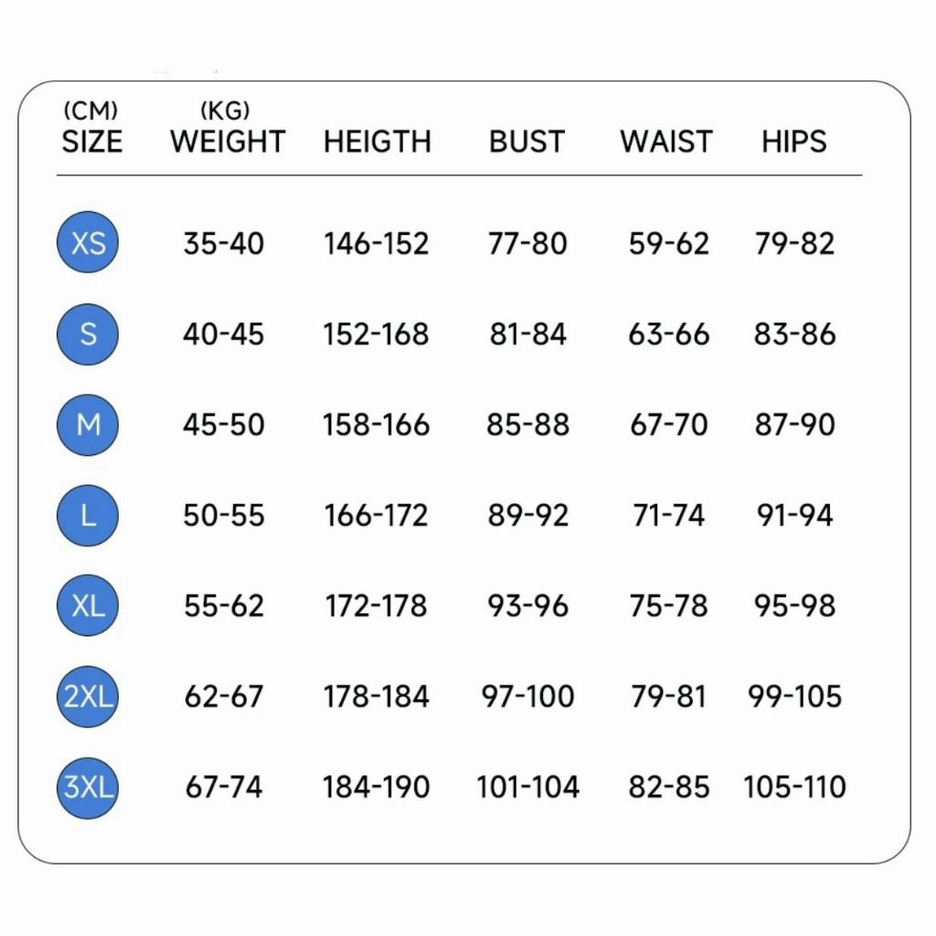The image size is (936, 936).
Task: Click the SIZE column header
Action: [x=91, y=142]
